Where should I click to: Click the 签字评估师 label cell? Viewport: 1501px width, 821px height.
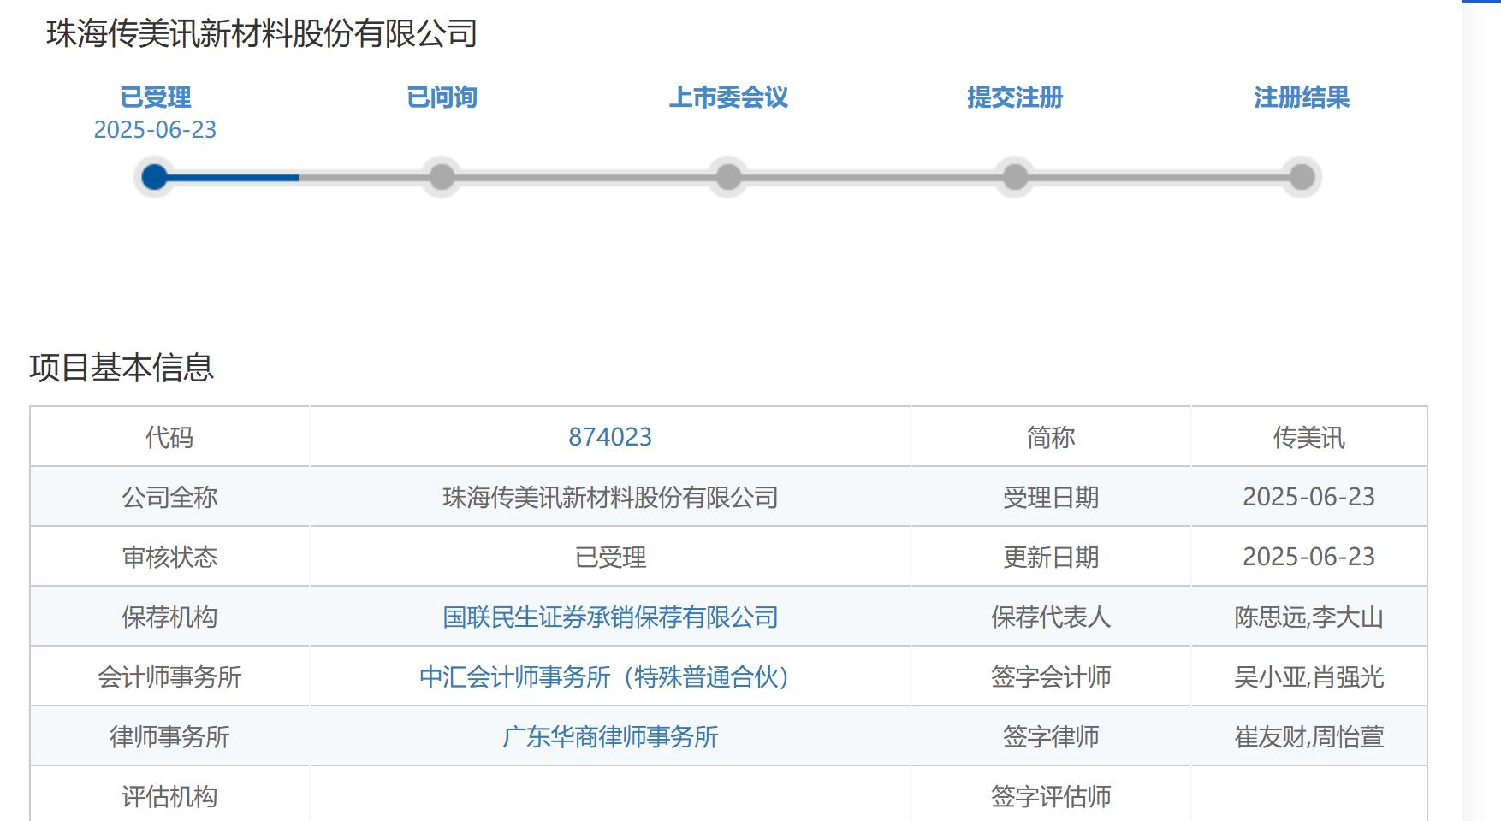tap(1051, 794)
